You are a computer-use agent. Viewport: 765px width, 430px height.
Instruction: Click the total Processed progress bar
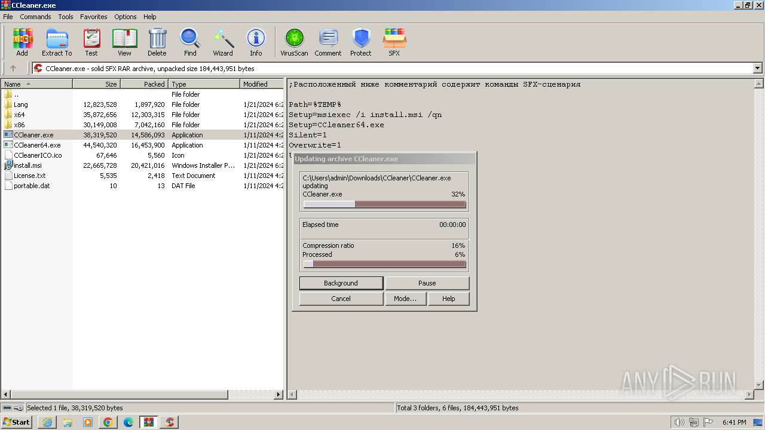384,264
